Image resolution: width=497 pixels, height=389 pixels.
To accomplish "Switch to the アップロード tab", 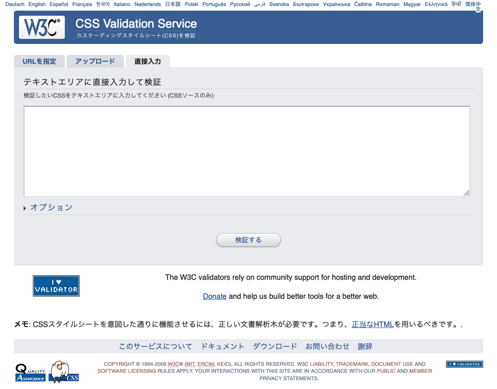I will point(95,61).
